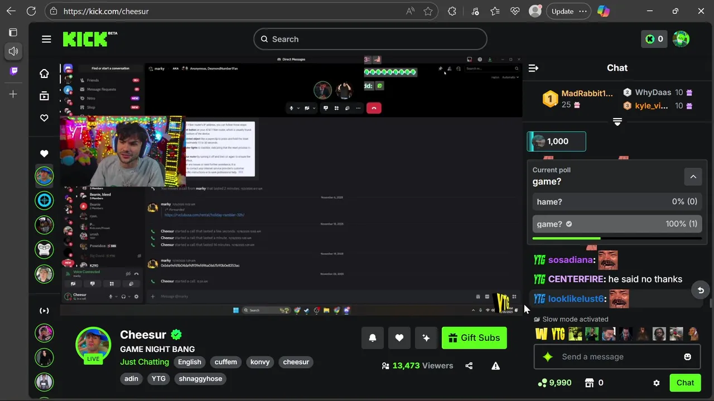Vote for the game? poll option
This screenshot has height=401, width=714.
[617, 224]
